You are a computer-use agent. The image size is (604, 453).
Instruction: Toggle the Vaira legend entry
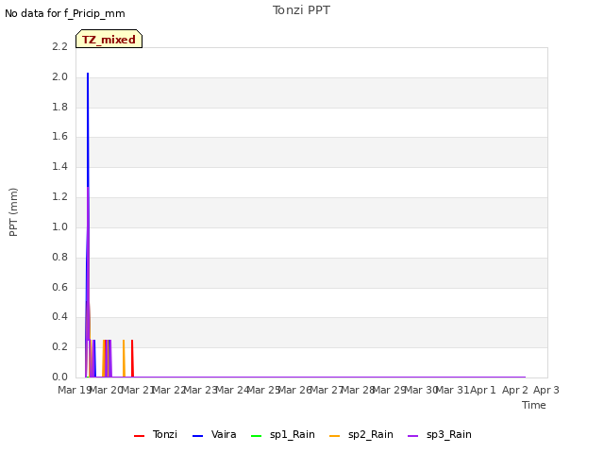click(214, 434)
